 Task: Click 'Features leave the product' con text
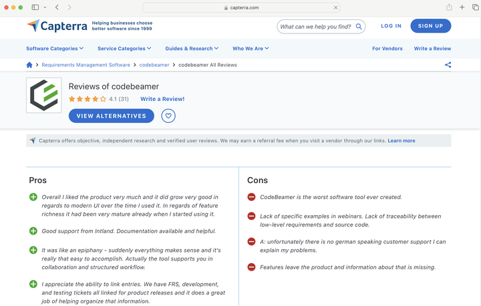347,267
